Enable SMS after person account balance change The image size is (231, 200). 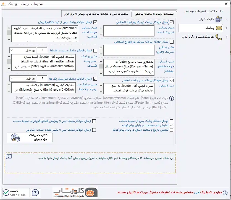pos(94,130)
